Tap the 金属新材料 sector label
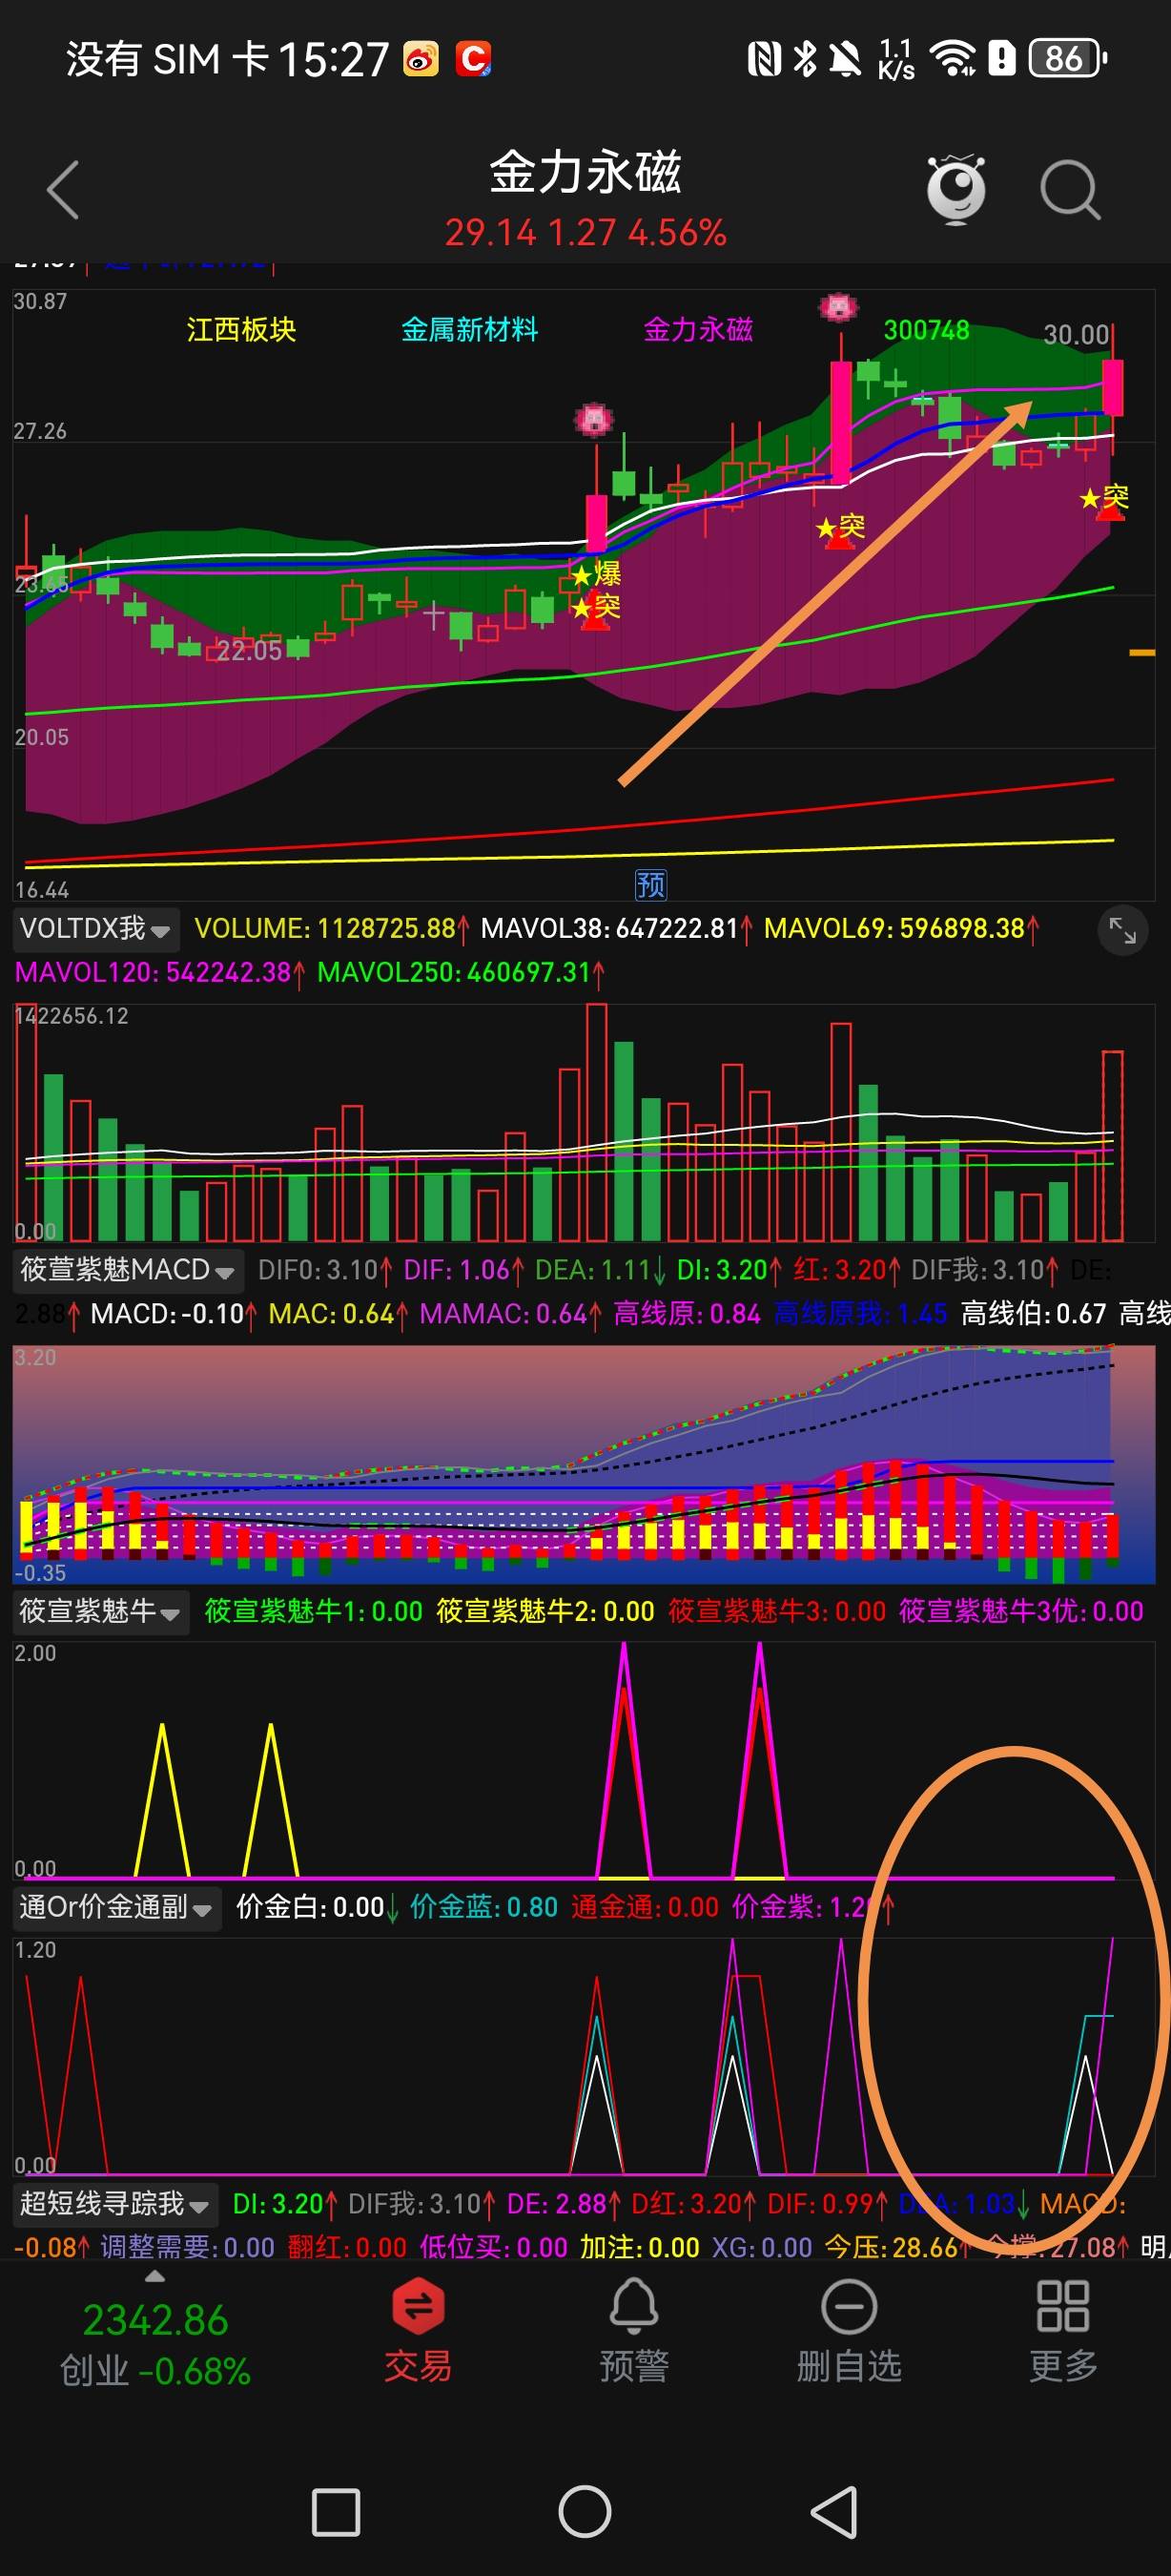 coord(469,330)
